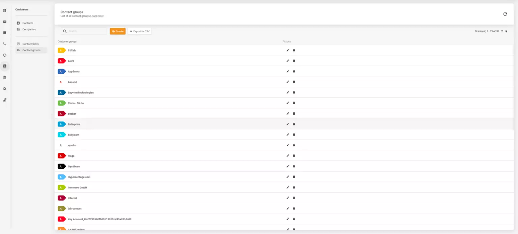
Task: Open the Customers sidebar icon currently highlighted
Action: [4, 66]
